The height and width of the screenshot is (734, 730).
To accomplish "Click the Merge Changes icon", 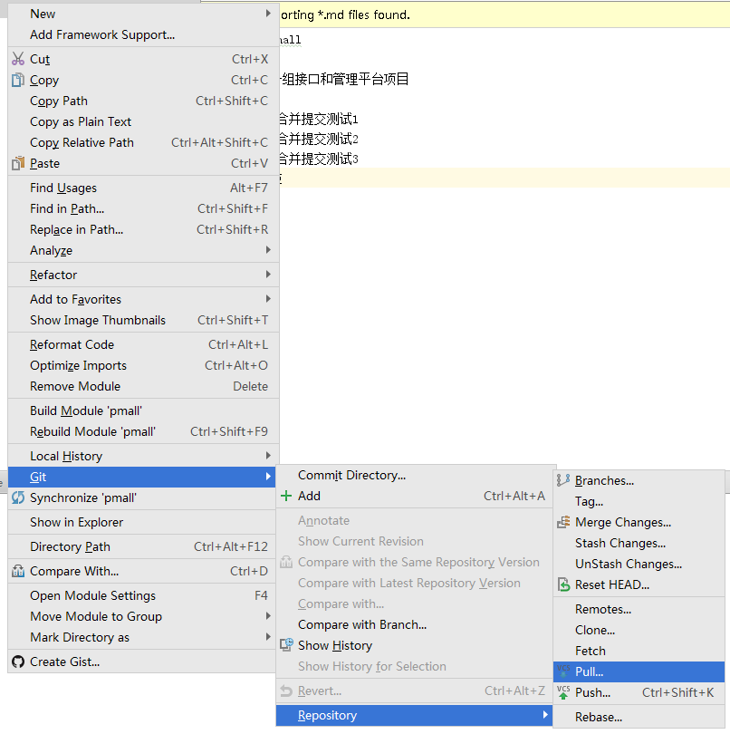I will 563,522.
